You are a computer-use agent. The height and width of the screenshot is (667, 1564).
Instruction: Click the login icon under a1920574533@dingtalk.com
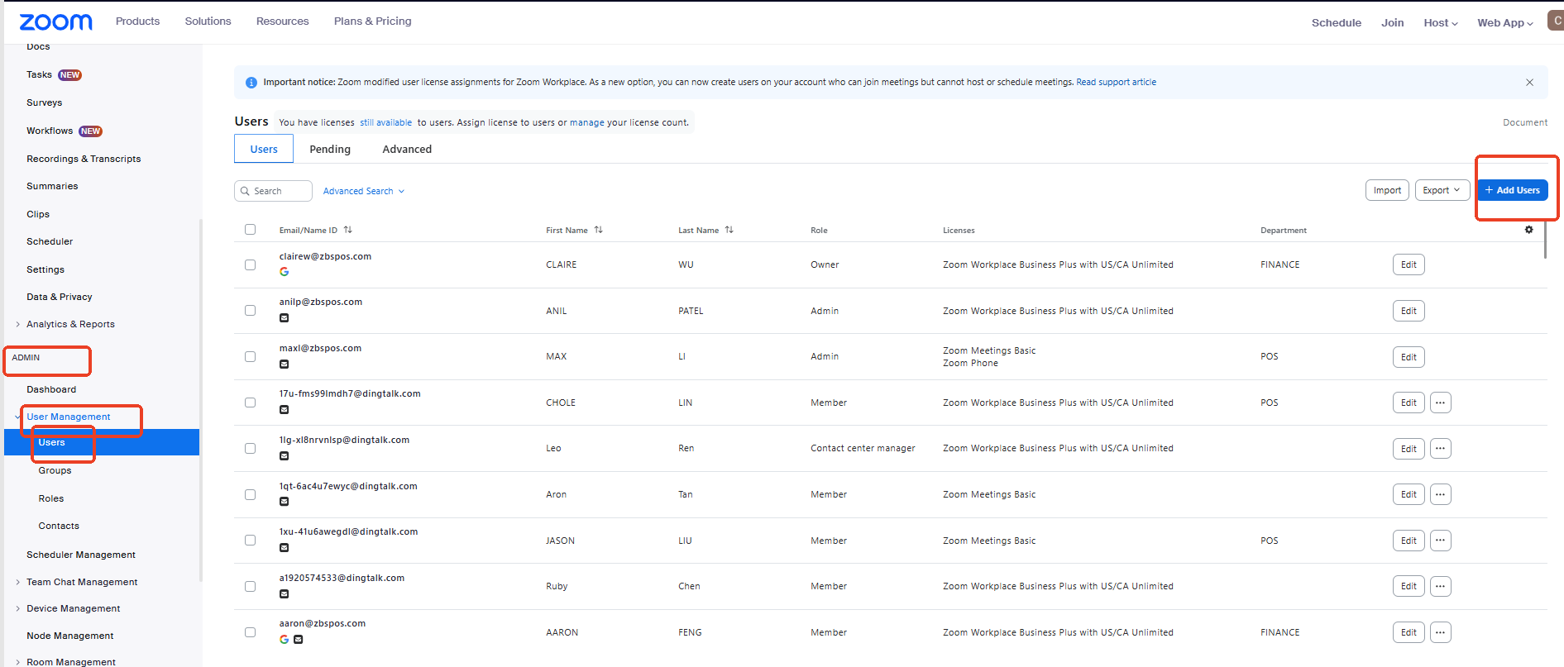(x=285, y=593)
